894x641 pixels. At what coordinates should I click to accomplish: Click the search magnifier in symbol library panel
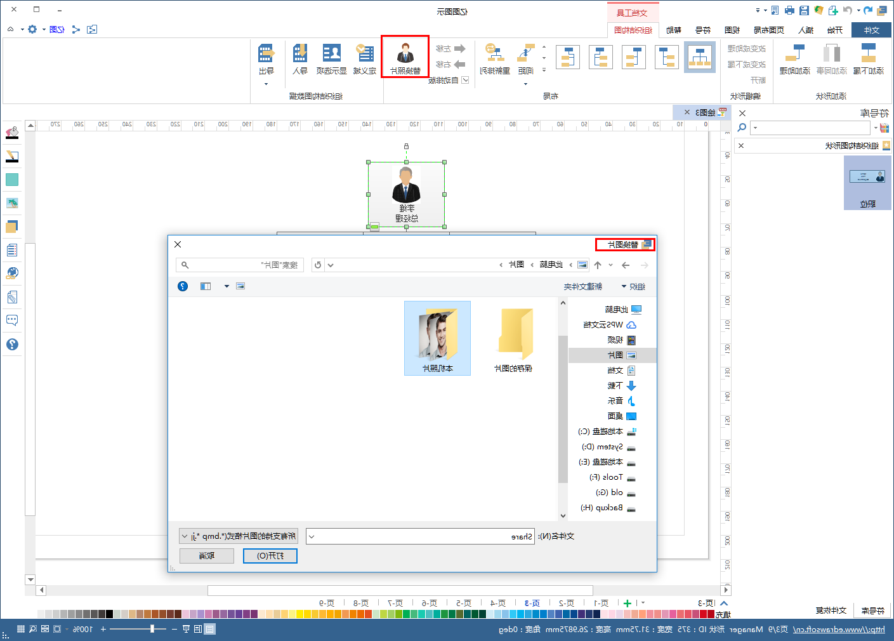point(742,128)
